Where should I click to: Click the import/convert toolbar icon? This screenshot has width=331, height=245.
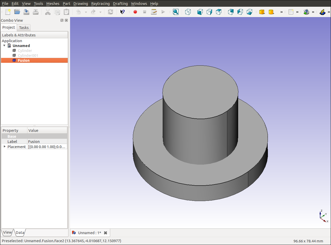(306, 12)
